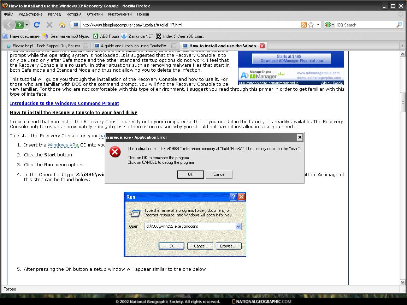Close the sservice.exe error dialog

point(300,137)
